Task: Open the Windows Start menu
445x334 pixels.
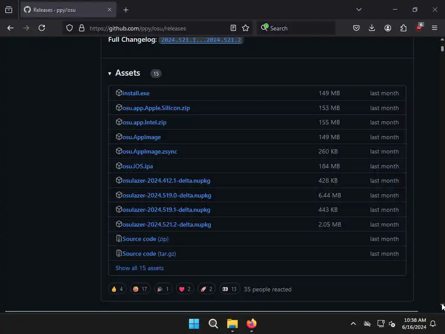Action: click(x=194, y=324)
